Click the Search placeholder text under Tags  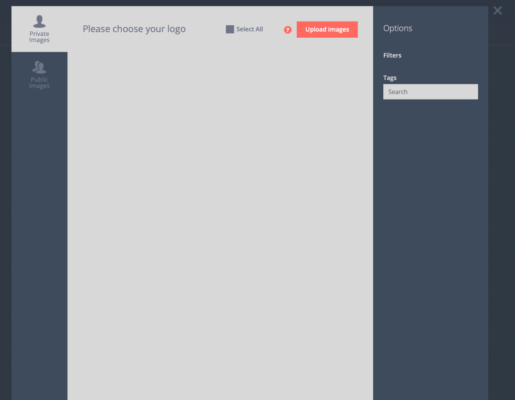pyautogui.click(x=398, y=92)
